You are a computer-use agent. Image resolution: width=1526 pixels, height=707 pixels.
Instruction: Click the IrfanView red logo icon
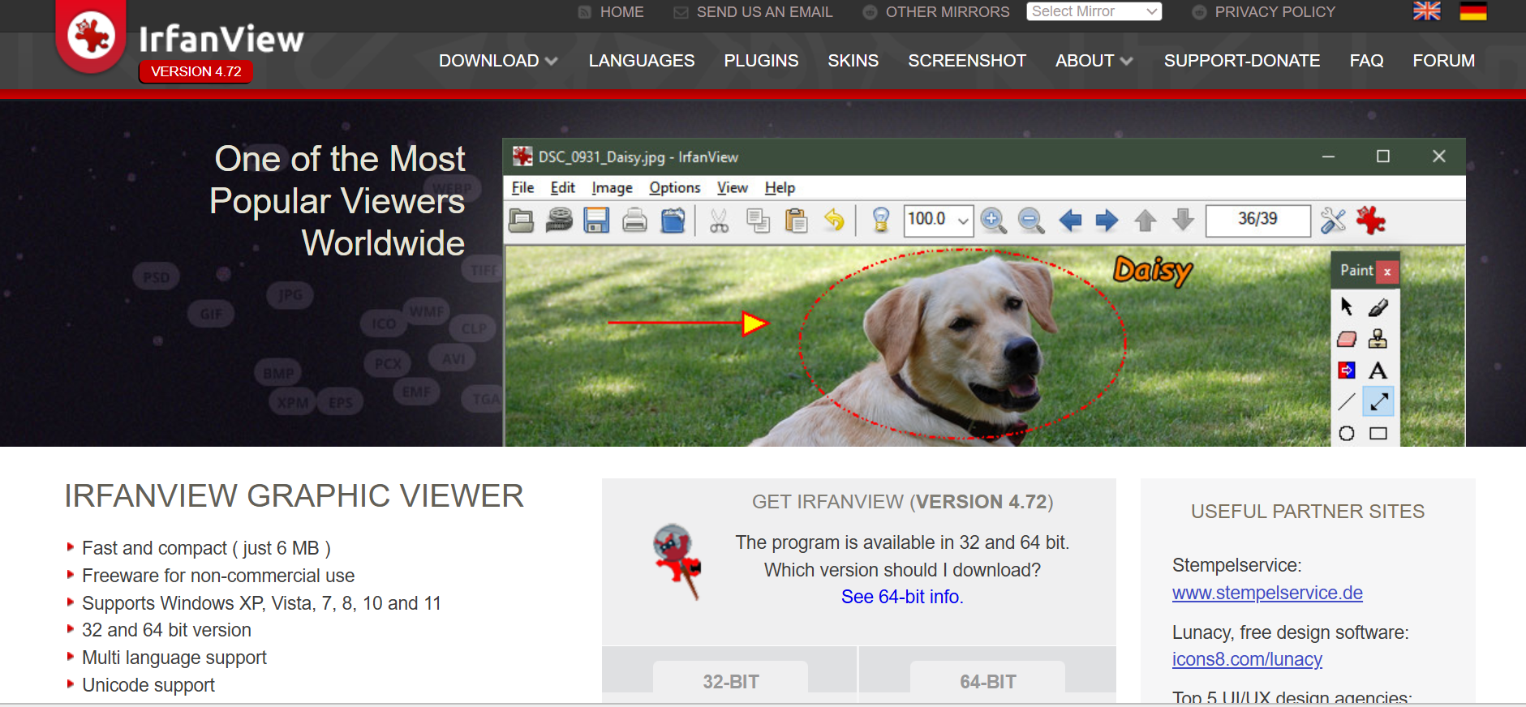[91, 36]
